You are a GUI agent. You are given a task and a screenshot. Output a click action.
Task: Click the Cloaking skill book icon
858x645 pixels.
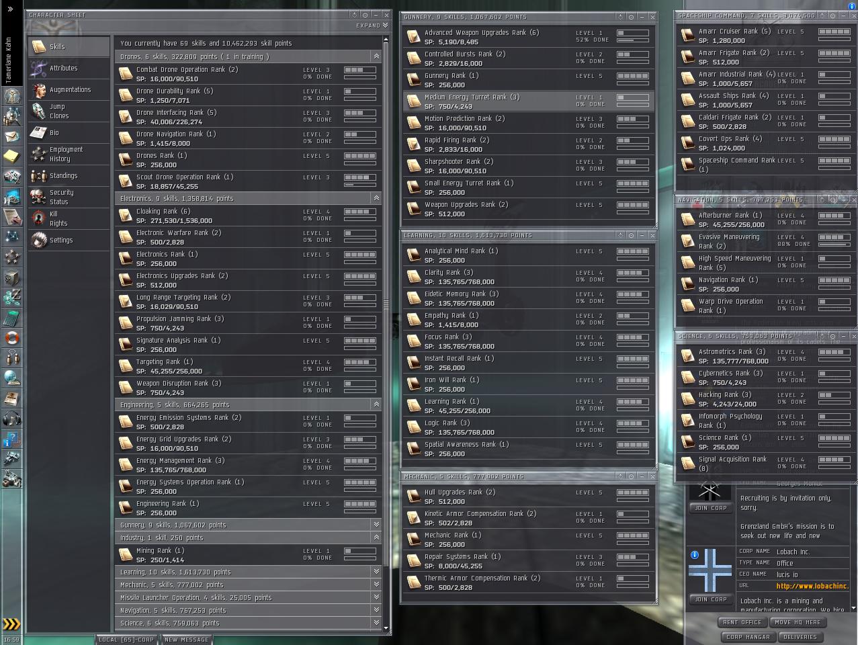click(126, 216)
